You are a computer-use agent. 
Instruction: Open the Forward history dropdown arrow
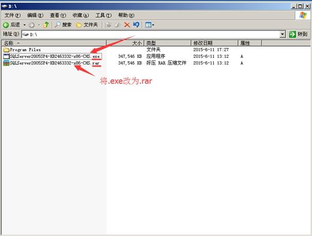click(x=39, y=25)
